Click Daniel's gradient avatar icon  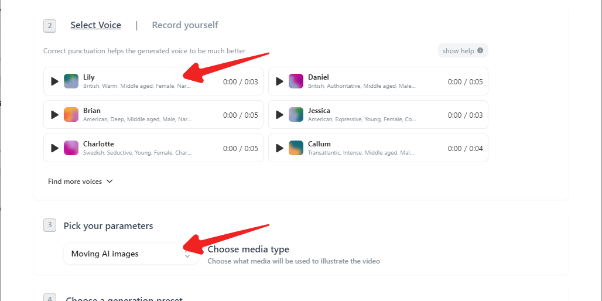296,81
